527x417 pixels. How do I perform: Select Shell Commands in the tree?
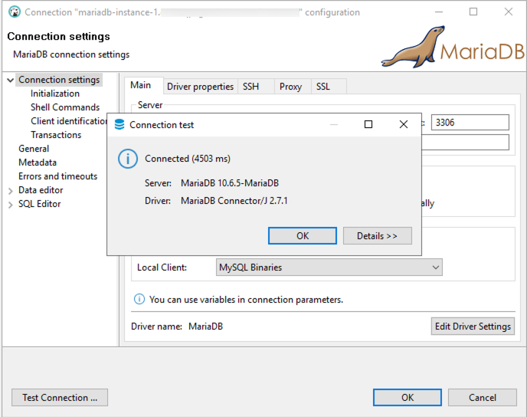pyautogui.click(x=65, y=107)
